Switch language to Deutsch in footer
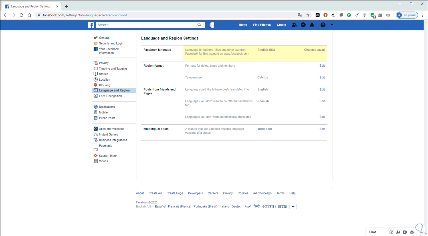428x236 pixels. (x=237, y=207)
